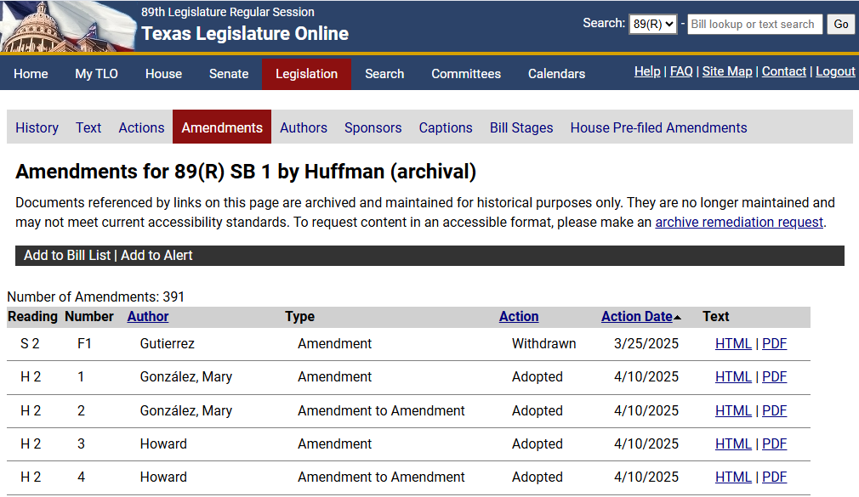859x497 pixels.
Task: Navigate to the Committees menu
Action: coord(466,74)
